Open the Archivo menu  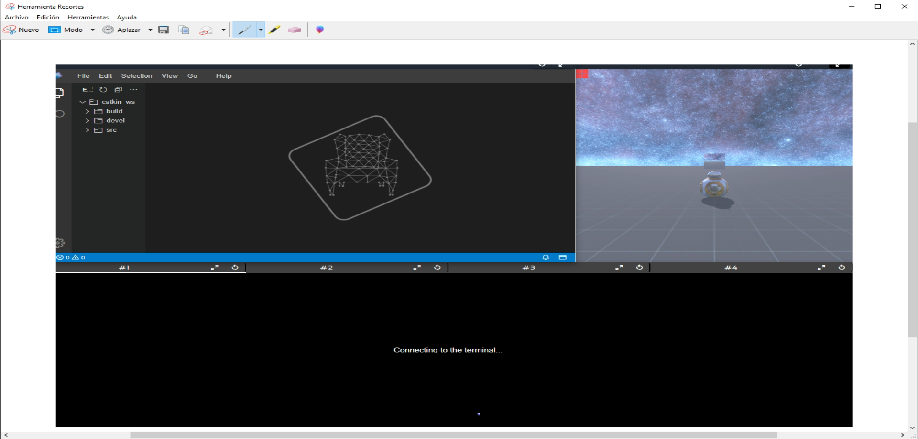(17, 17)
